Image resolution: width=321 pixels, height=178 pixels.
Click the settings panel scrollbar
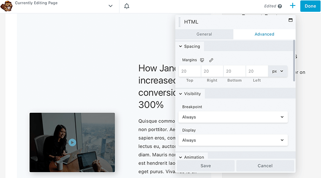tap(294, 61)
